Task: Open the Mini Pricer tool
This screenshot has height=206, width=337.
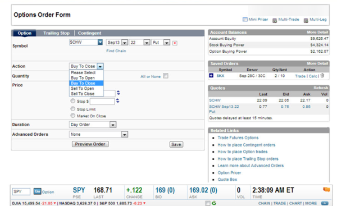Action: click(x=255, y=20)
